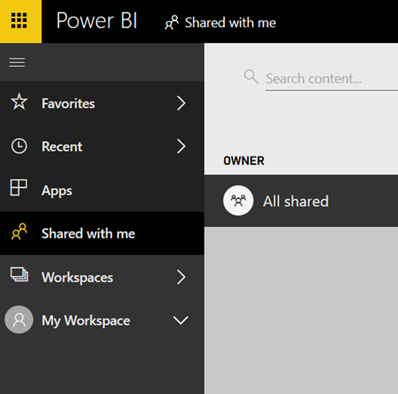Collapse the navigation pane with hamburger icon
The width and height of the screenshot is (398, 394).
[17, 62]
